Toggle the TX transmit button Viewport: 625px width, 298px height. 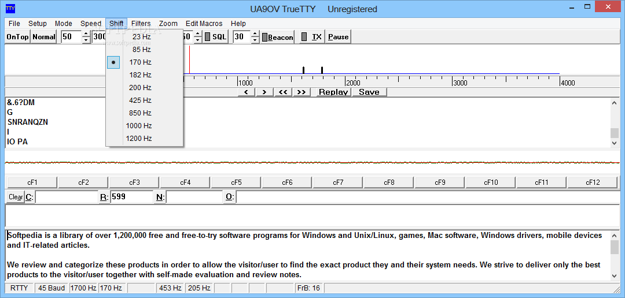point(312,37)
